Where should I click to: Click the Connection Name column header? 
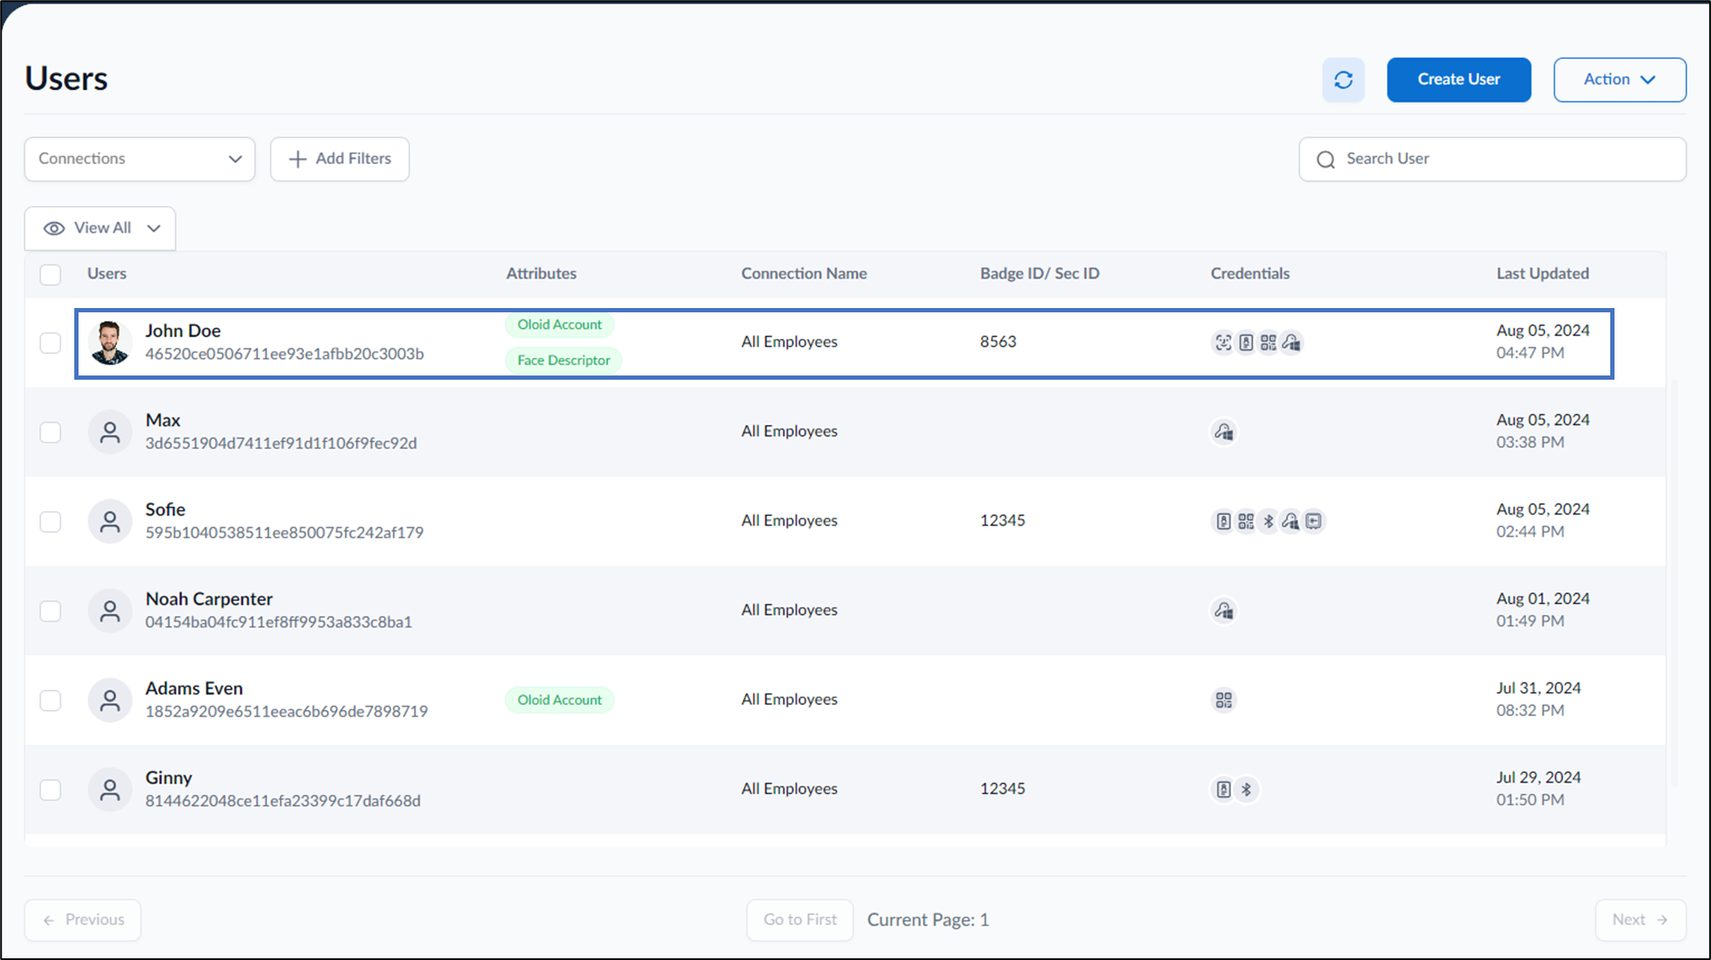(x=803, y=274)
